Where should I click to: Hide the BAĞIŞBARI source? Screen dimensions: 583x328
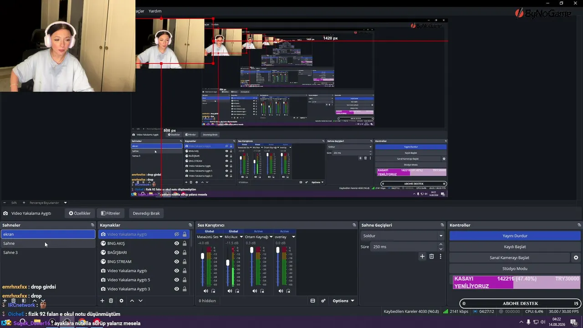tap(177, 252)
